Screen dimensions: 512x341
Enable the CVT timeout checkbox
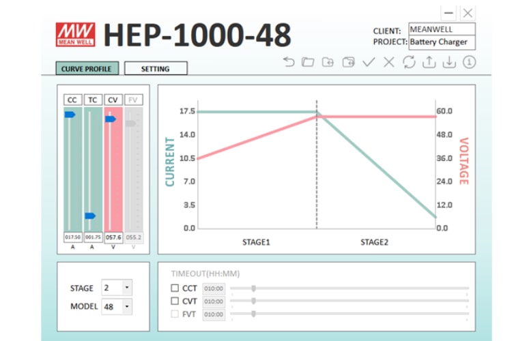pyautogui.click(x=175, y=301)
